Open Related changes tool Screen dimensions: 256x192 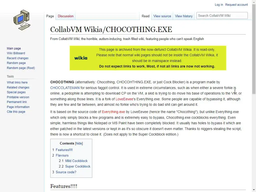[x=18, y=87]
